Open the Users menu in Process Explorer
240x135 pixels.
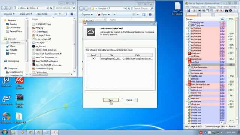pos(226,7)
